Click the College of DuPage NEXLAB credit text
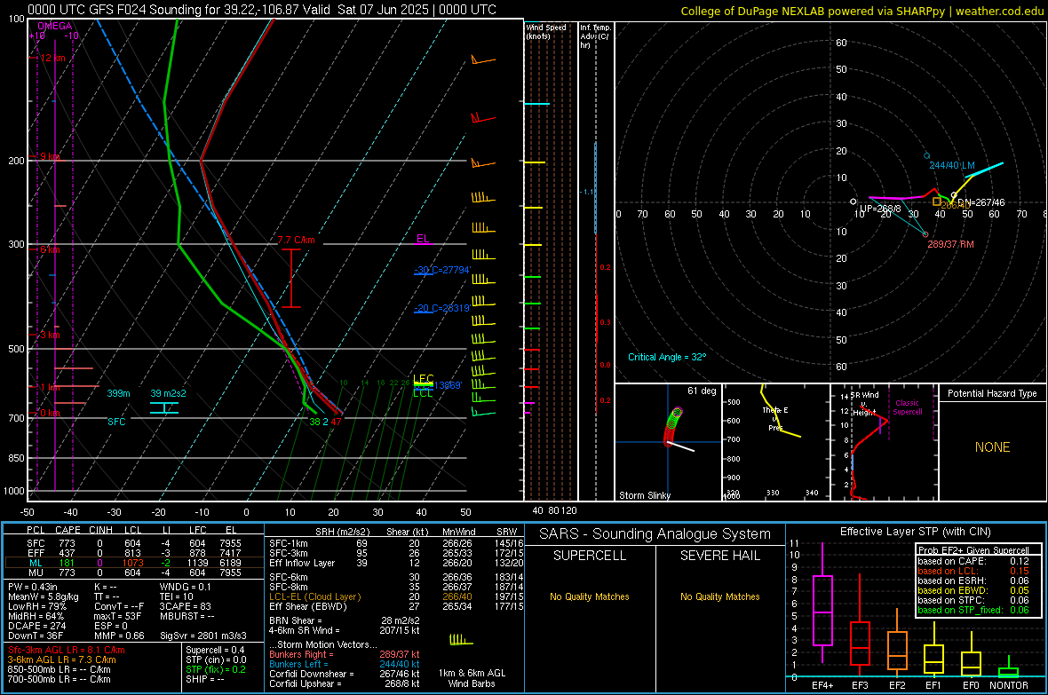Viewport: 1048px width, 695px height. click(x=861, y=11)
